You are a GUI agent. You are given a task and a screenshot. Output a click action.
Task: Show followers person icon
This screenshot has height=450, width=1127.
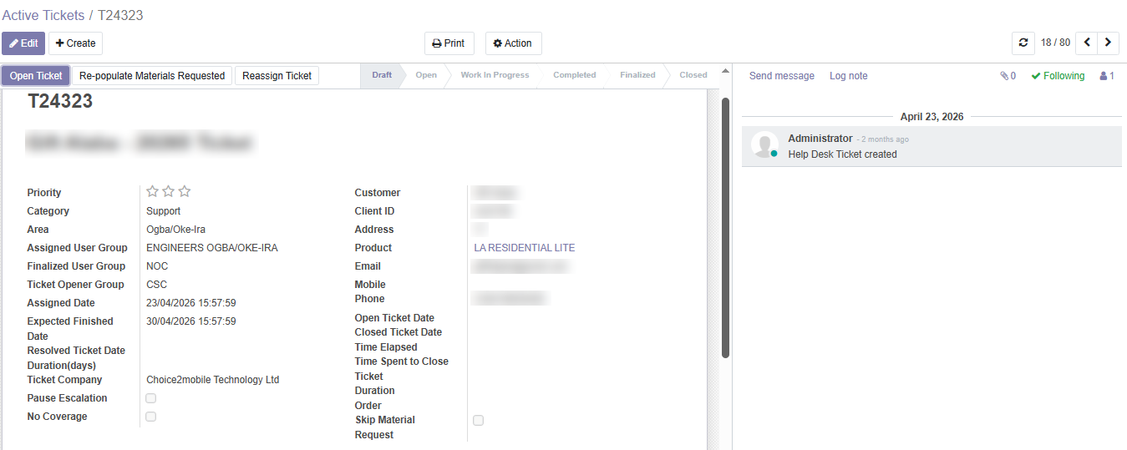click(x=1107, y=76)
